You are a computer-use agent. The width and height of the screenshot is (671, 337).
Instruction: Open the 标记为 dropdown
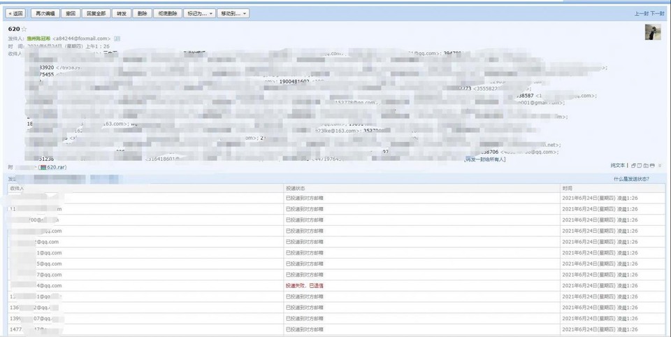(199, 13)
